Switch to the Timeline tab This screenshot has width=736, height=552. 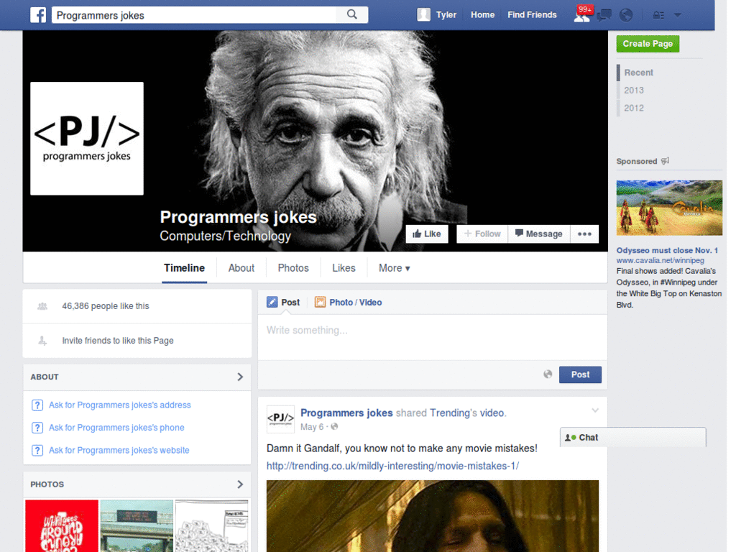click(184, 268)
